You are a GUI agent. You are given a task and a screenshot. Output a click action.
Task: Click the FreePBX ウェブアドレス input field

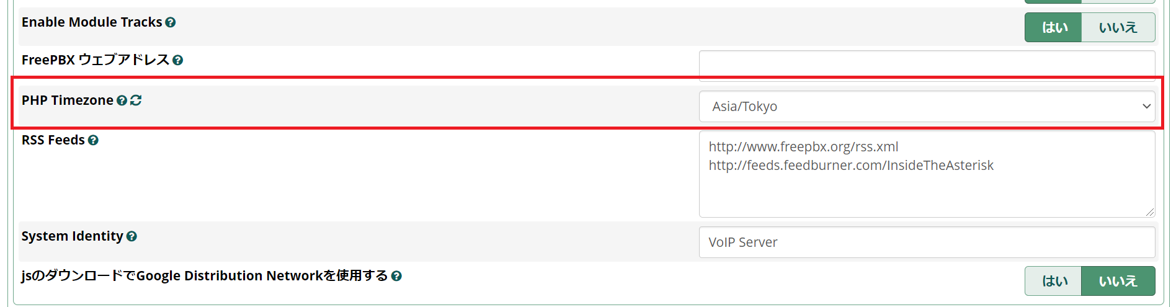[927, 65]
